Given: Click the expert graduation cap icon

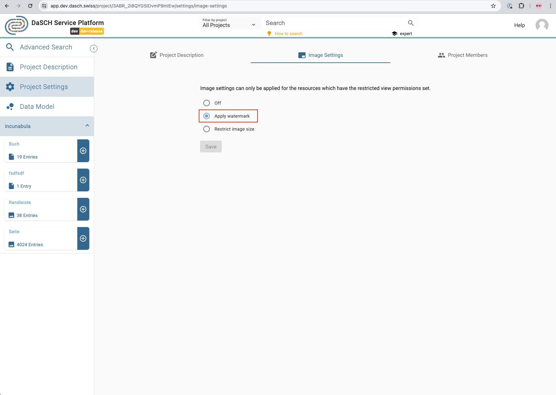Looking at the screenshot, I should click(394, 33).
